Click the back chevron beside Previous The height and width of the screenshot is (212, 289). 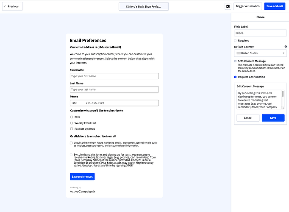click(5, 6)
